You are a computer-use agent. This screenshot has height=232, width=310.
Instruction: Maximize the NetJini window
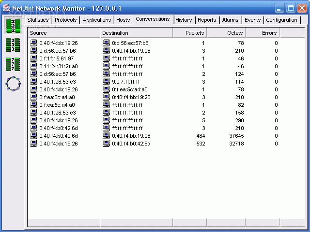291,8
